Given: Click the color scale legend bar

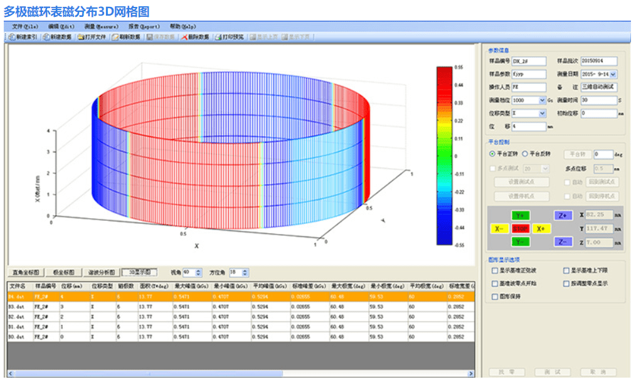Looking at the screenshot, I should click(444, 156).
